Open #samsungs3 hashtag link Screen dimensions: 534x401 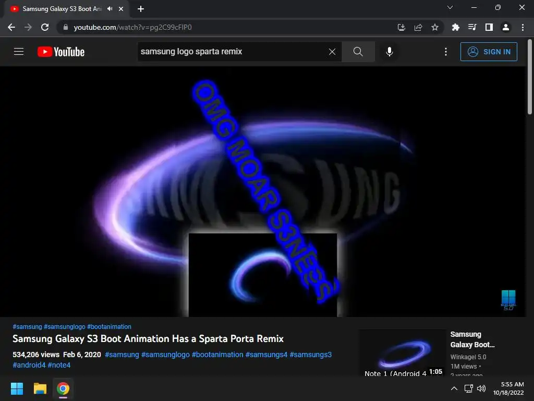(x=311, y=355)
